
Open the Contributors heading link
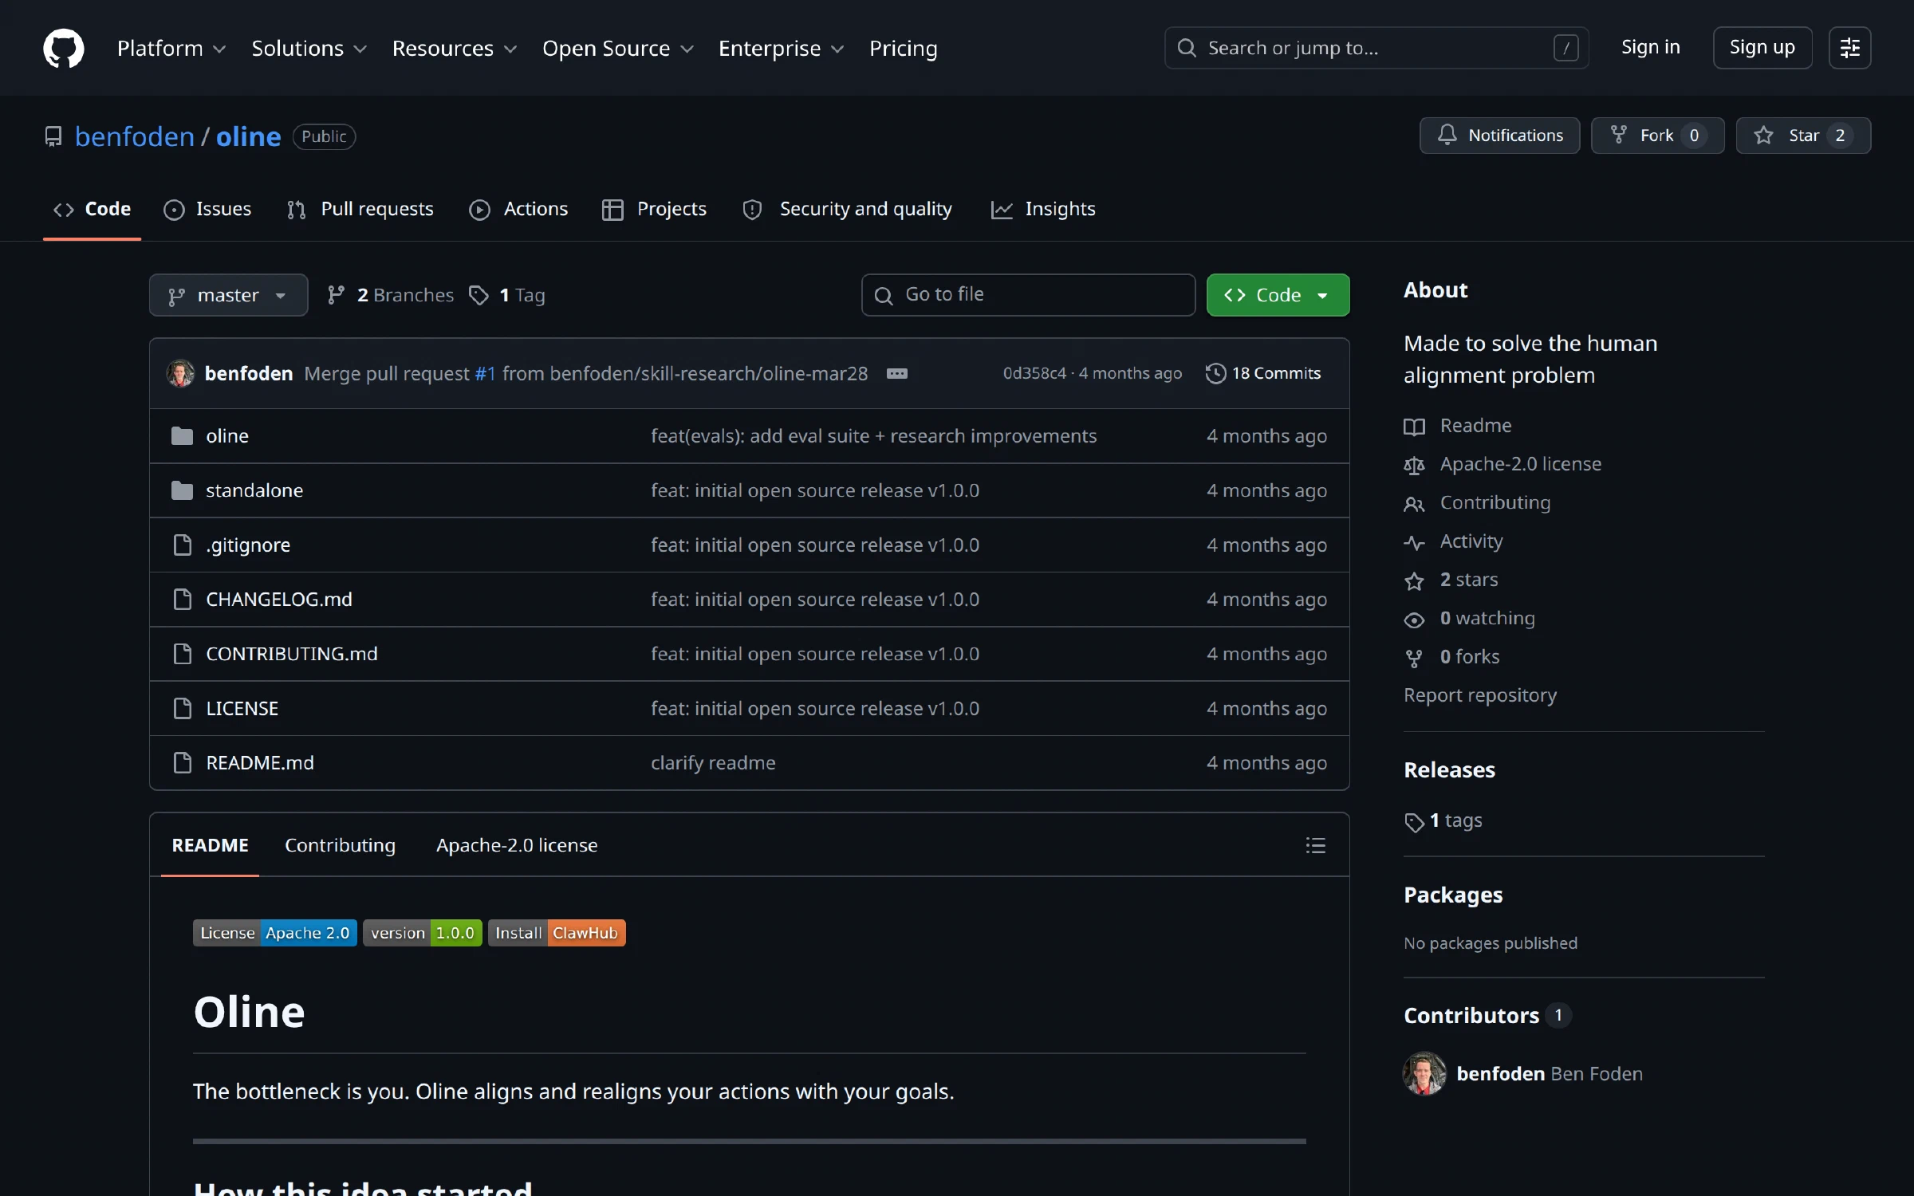(x=1487, y=1015)
